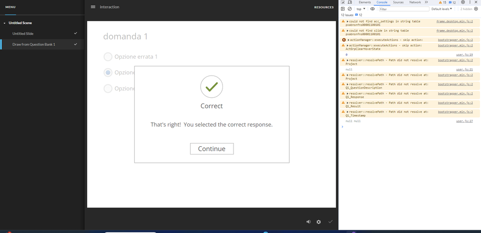Open the RESOURCES tab in the player
This screenshot has width=481, height=233.
(x=324, y=7)
